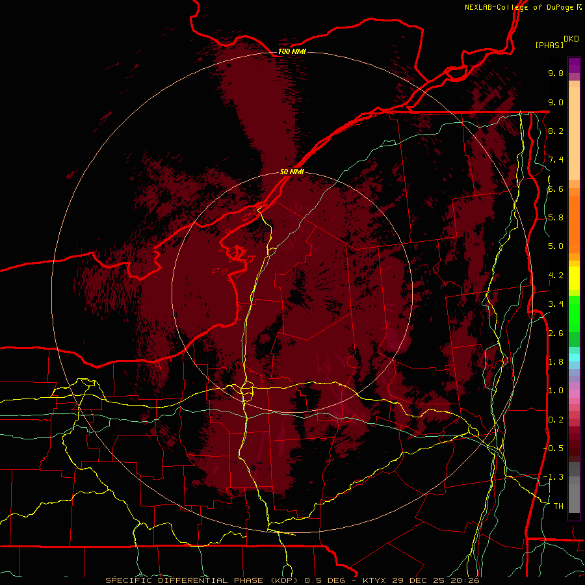Click the TH threshold legend label
Image resolution: width=585 pixels, height=585 pixels.
click(558, 506)
